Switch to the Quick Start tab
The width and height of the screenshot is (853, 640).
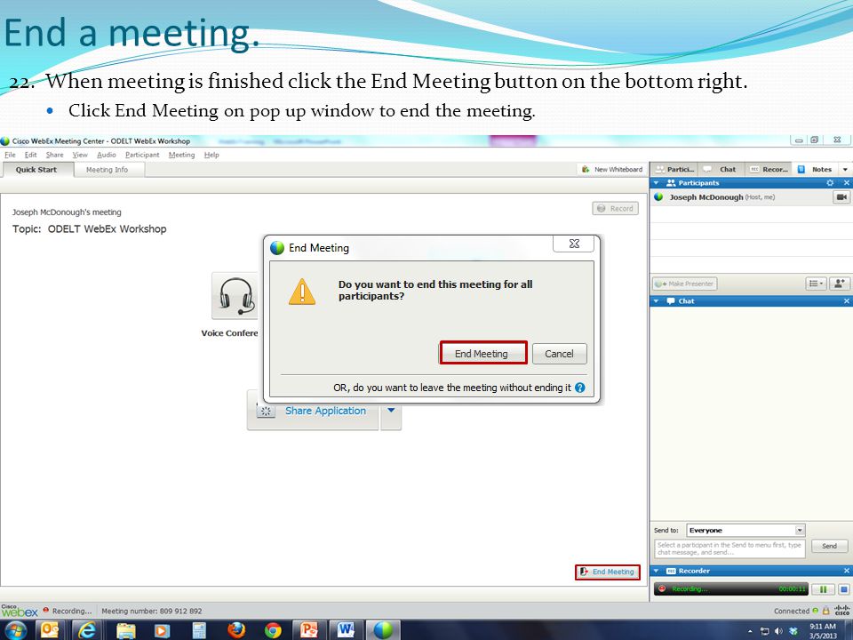coord(36,169)
